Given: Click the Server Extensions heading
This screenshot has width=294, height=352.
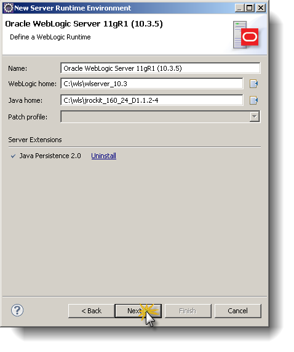Looking at the screenshot, I should [35, 140].
